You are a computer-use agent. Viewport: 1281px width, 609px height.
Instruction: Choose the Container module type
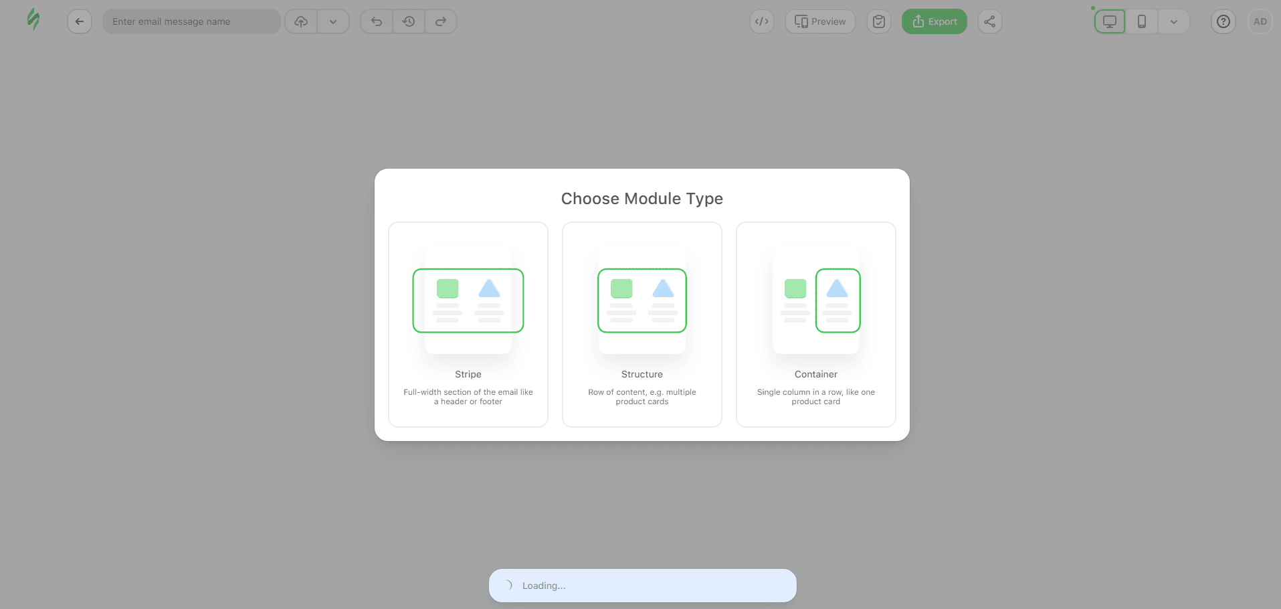[x=816, y=325]
